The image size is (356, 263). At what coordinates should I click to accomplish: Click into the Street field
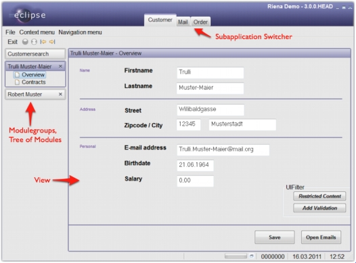click(x=210, y=110)
